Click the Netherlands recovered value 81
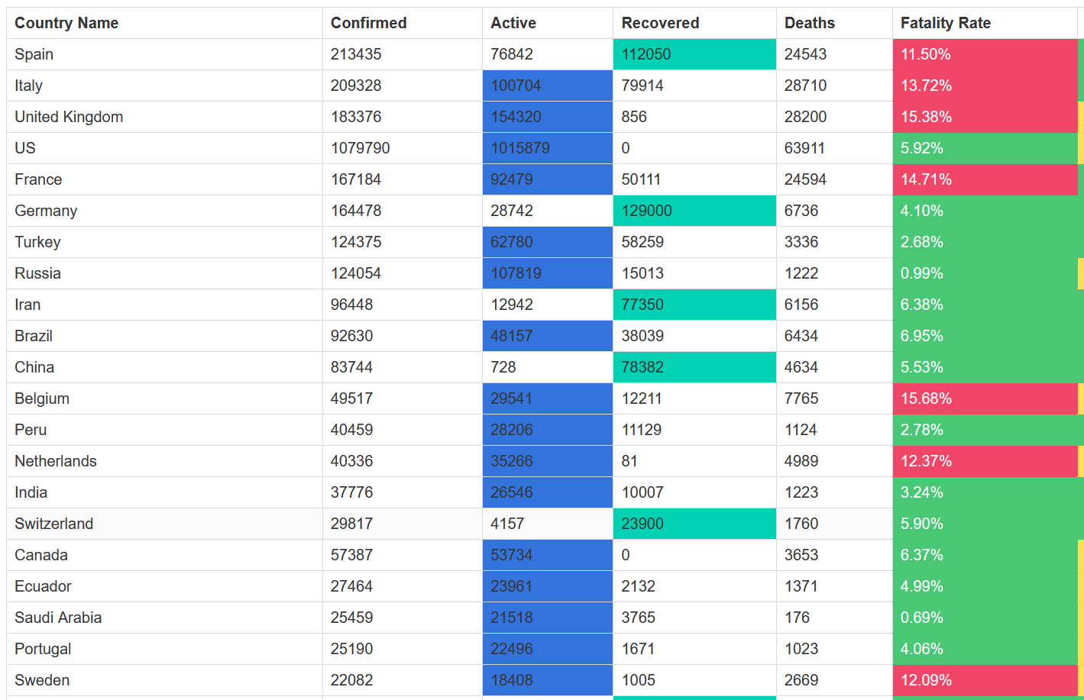This screenshot has height=700, width=1084. pyautogui.click(x=629, y=461)
